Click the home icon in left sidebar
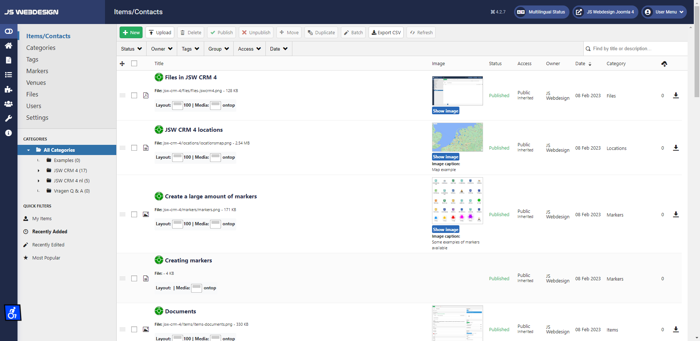This screenshot has width=700, height=341. click(x=8, y=45)
